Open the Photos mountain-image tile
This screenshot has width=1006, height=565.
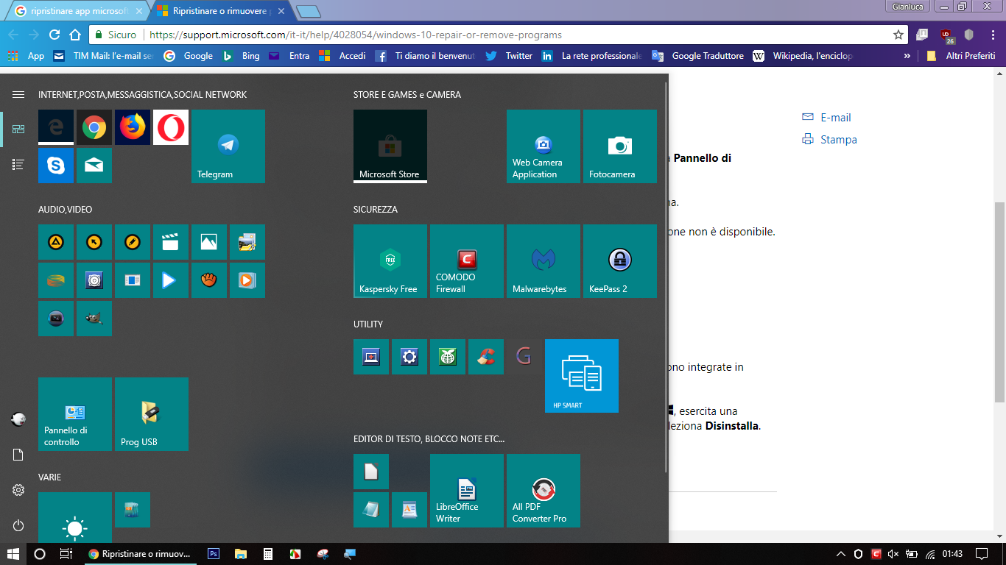point(209,242)
